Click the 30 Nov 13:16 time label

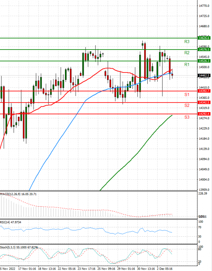(x=146, y=269)
